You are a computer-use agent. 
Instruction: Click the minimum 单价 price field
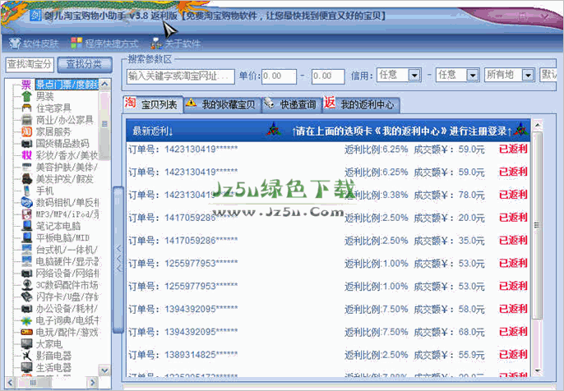(280, 76)
